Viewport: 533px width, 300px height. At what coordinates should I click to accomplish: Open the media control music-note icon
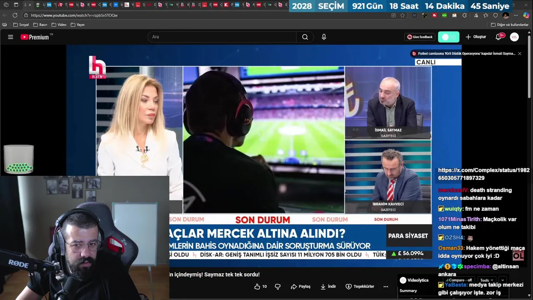click(476, 15)
